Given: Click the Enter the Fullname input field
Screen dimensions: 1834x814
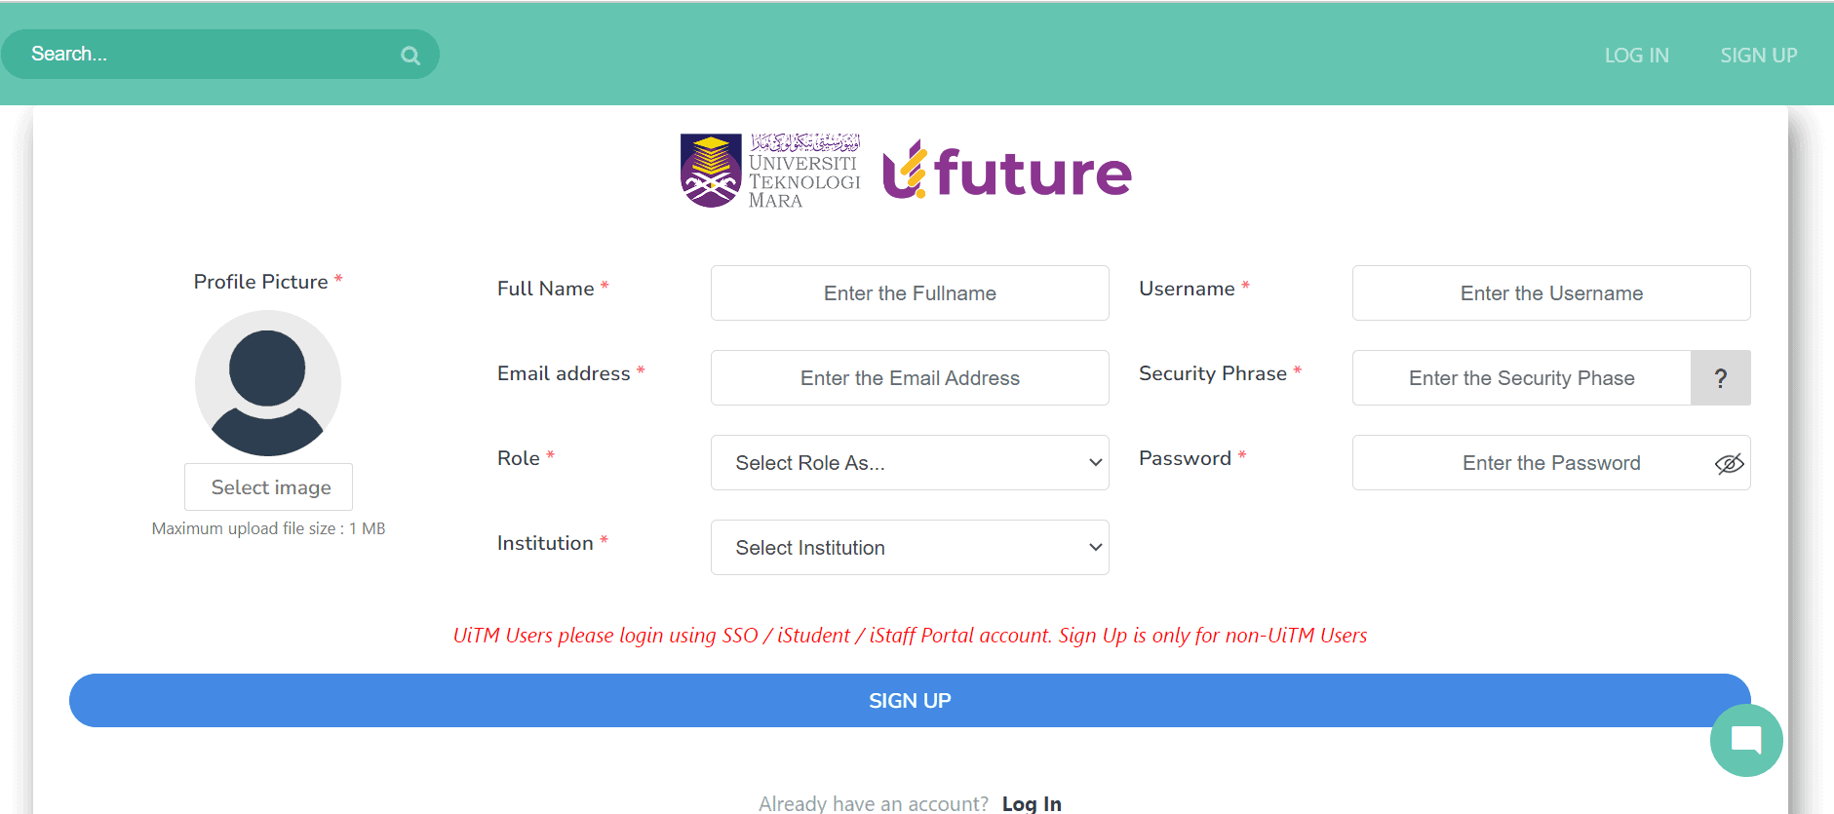Looking at the screenshot, I should [x=909, y=292].
